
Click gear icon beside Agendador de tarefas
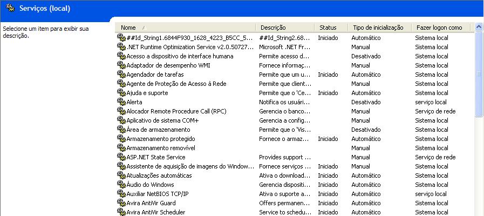[121, 75]
